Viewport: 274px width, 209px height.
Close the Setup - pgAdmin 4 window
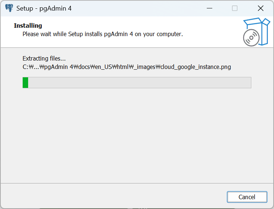pyautogui.click(x=260, y=8)
